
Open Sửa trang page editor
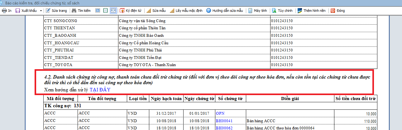coord(56,11)
